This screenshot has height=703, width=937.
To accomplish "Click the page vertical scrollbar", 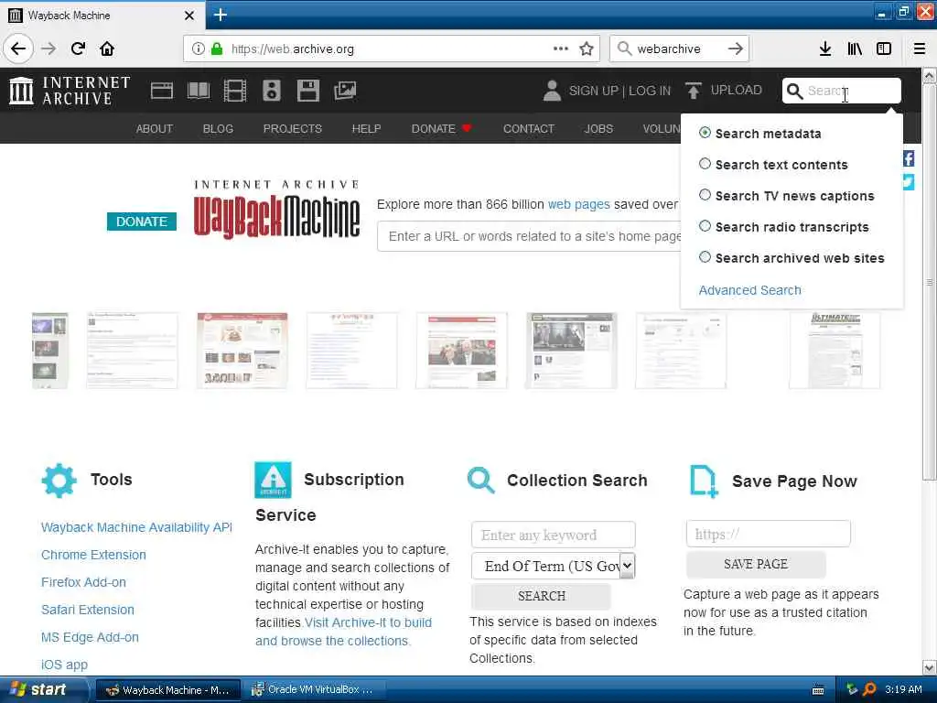I will click(930, 281).
